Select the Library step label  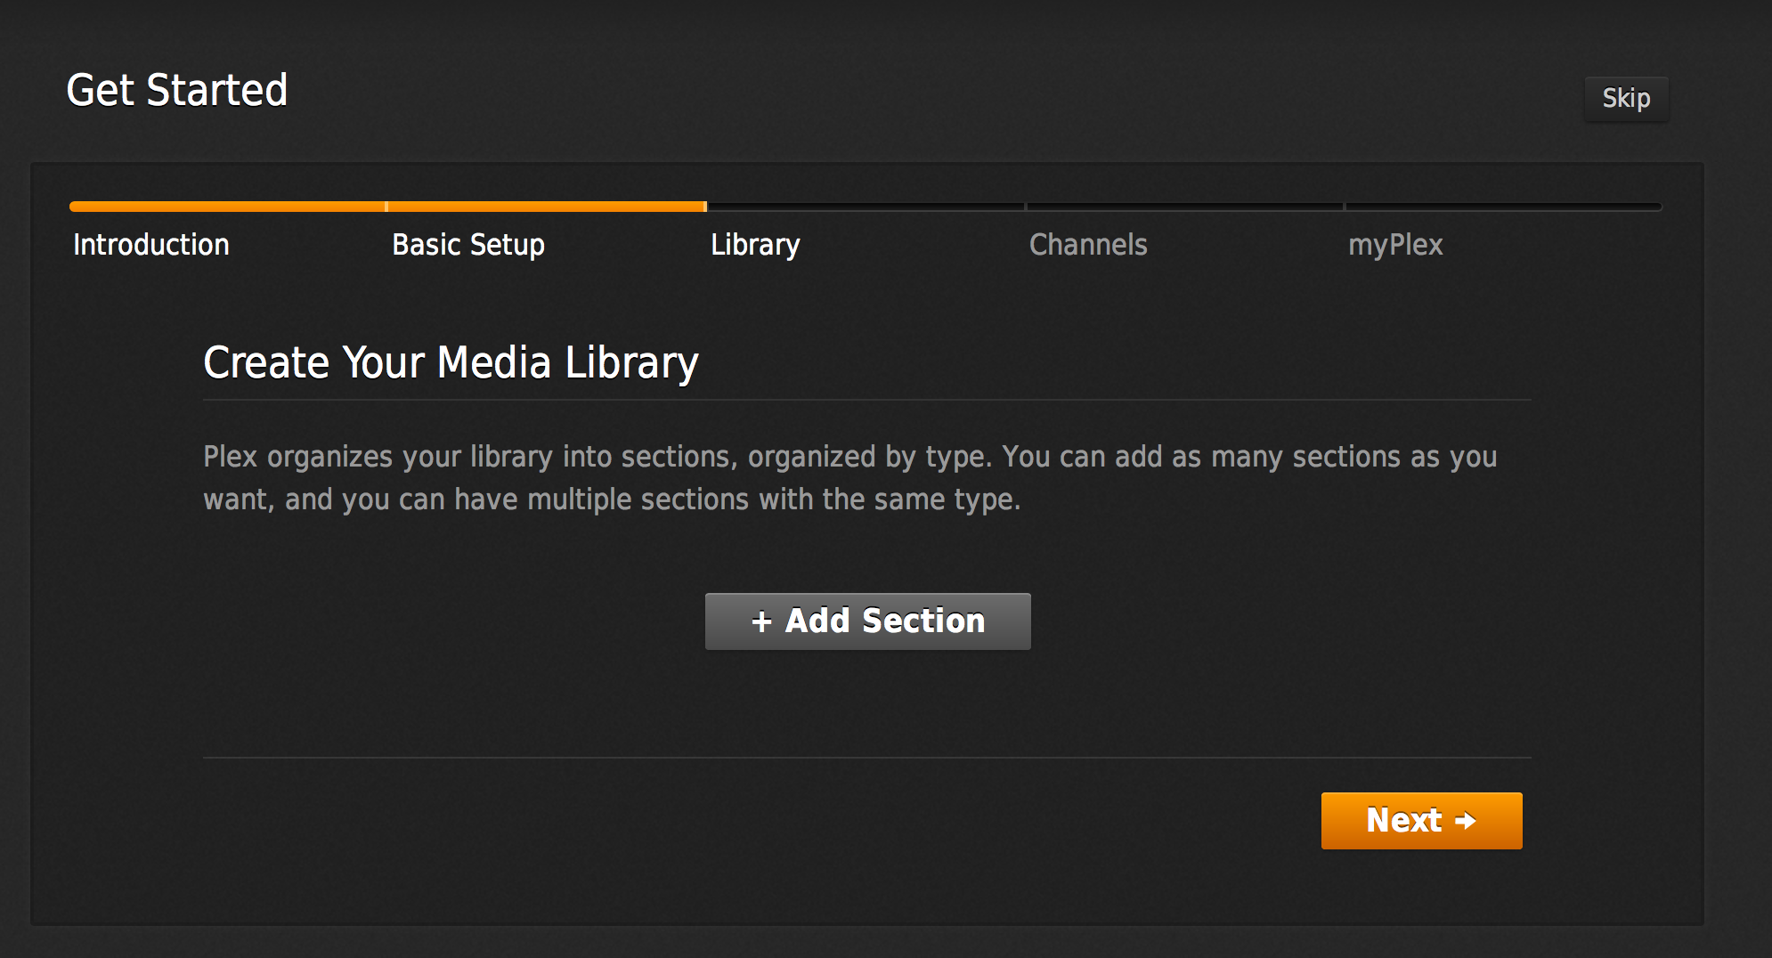(755, 245)
